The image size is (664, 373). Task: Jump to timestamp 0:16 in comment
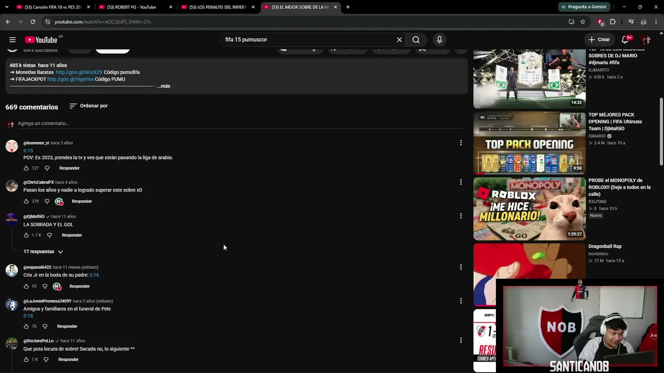[94, 275]
